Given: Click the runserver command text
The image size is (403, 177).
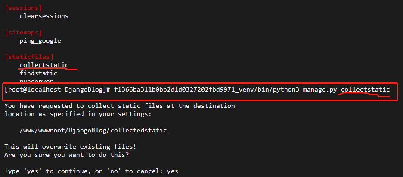Looking at the screenshot, I should [x=37, y=81].
